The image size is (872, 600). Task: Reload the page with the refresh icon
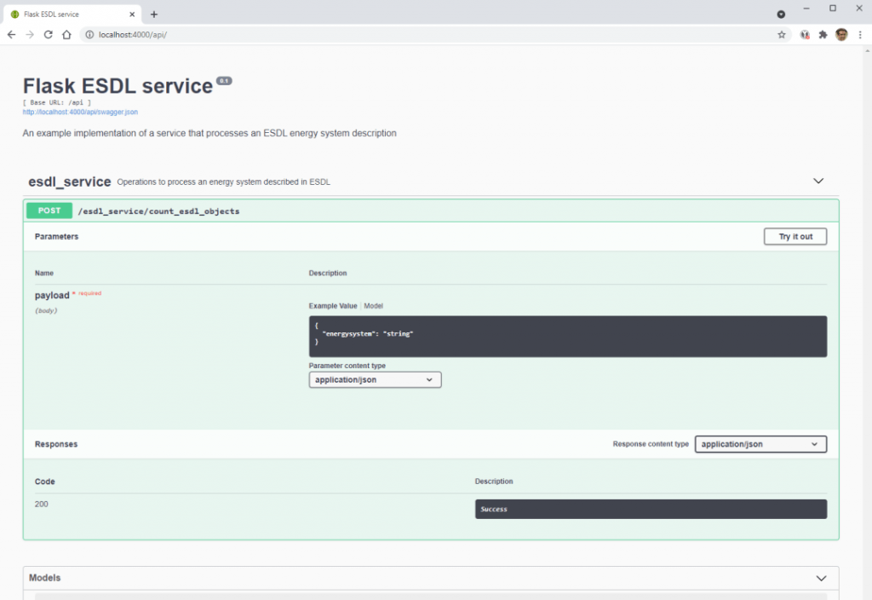49,34
